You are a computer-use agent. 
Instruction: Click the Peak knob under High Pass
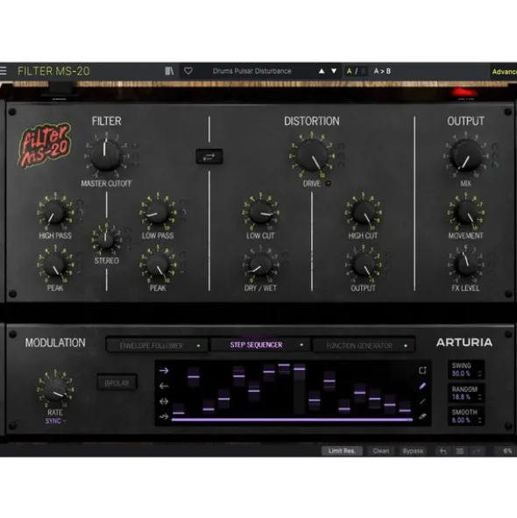[x=55, y=266]
